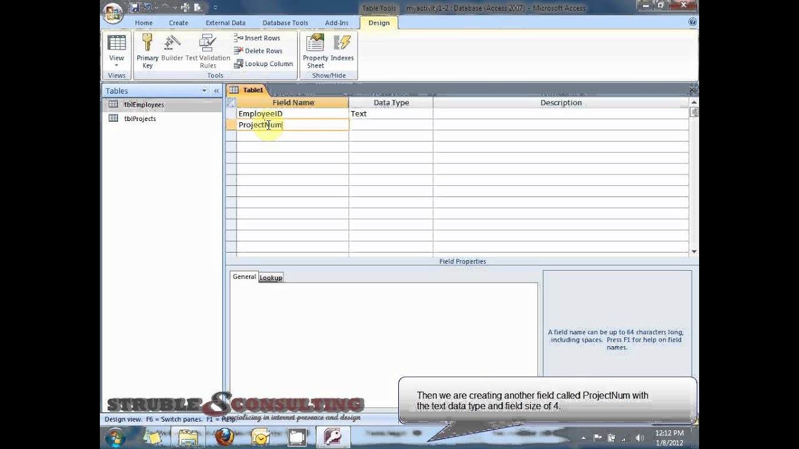Open the Create ribbon tab
This screenshot has height=449, width=799.
179,23
